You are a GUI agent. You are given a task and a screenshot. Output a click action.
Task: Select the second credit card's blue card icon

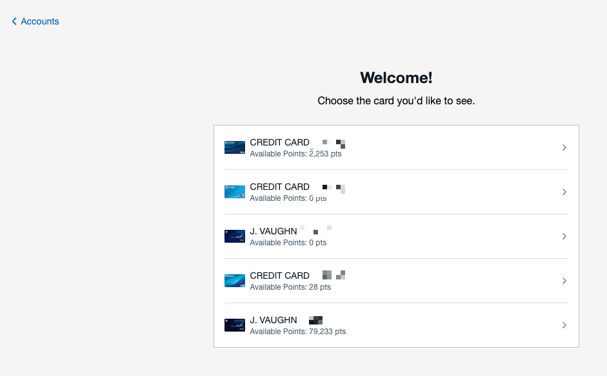234,191
